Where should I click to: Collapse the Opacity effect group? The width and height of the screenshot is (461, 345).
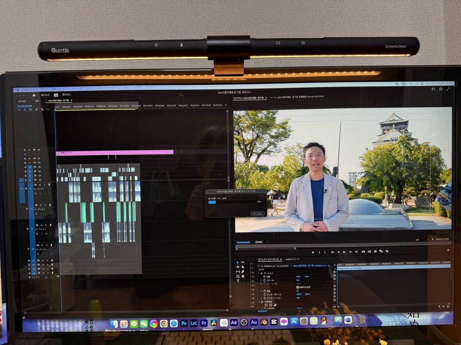259,302
